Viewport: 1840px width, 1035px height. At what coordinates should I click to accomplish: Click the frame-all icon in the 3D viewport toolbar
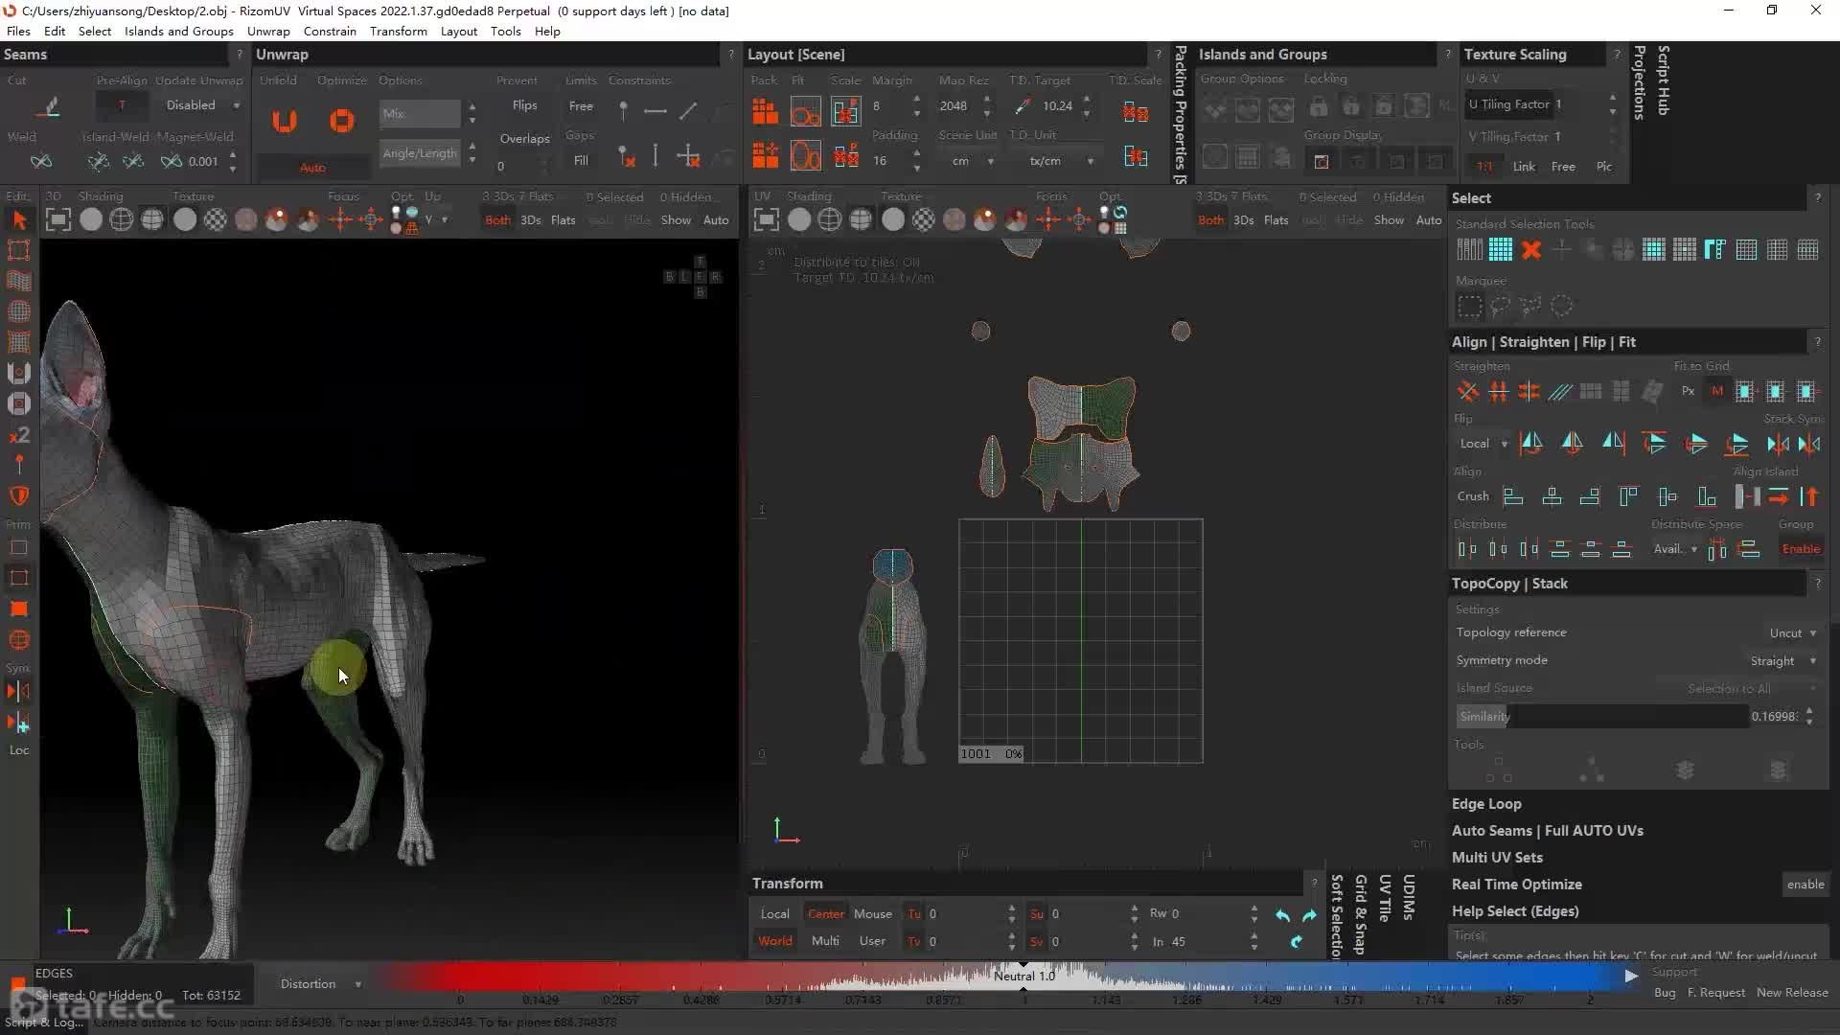pos(58,220)
